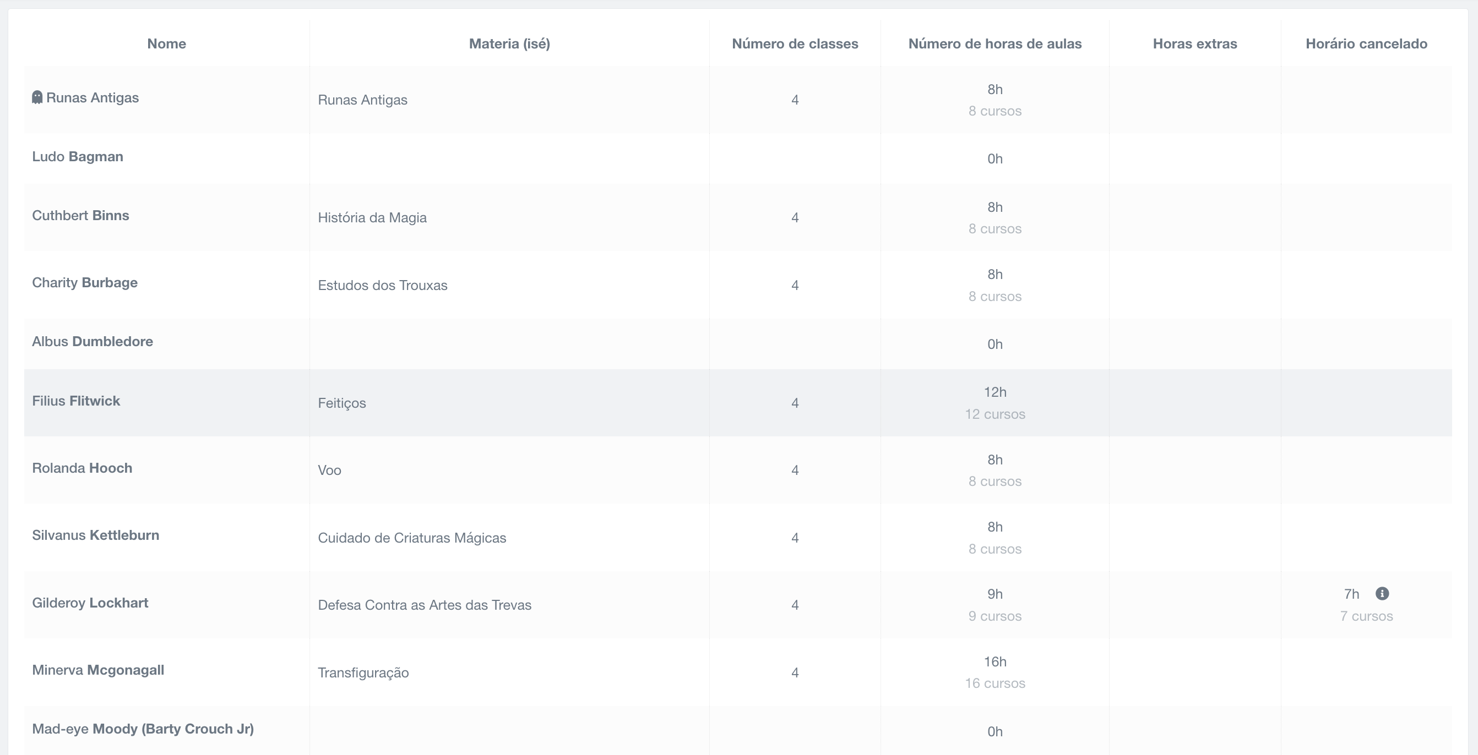Open Gilderoy Lockhart's entry

coord(90,603)
